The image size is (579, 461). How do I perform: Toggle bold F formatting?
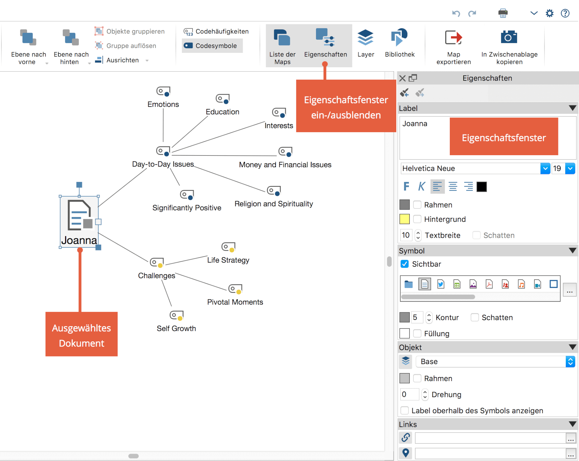406,186
